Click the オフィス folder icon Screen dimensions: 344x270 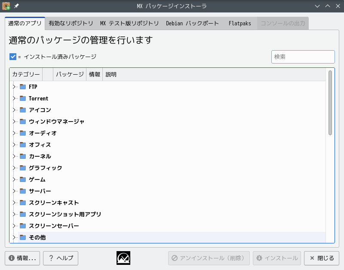point(23,145)
